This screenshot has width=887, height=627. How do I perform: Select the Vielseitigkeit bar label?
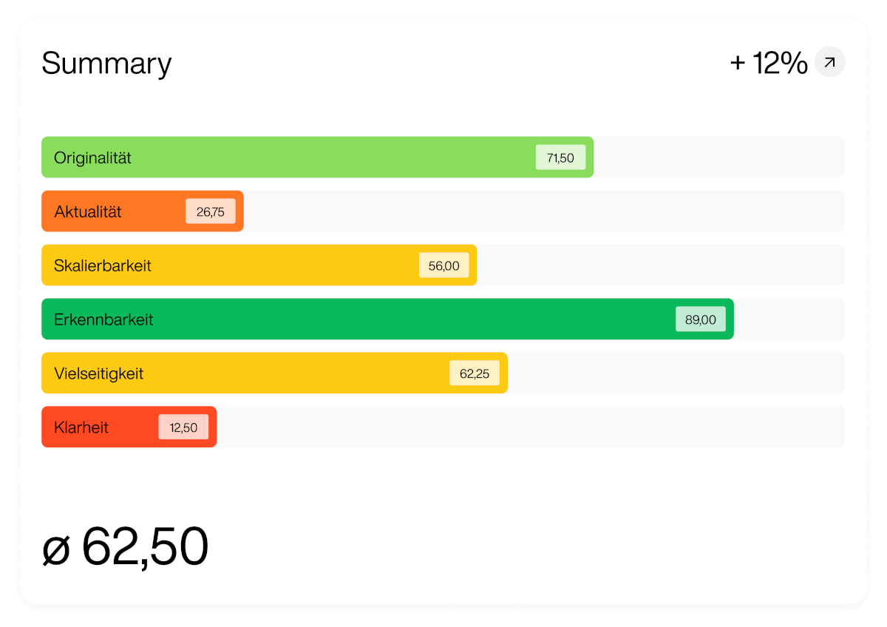click(98, 373)
